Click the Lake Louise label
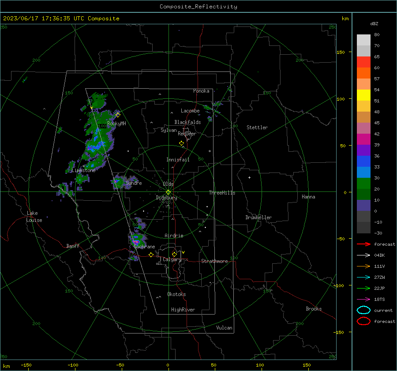397x371 pixels. click(34, 217)
